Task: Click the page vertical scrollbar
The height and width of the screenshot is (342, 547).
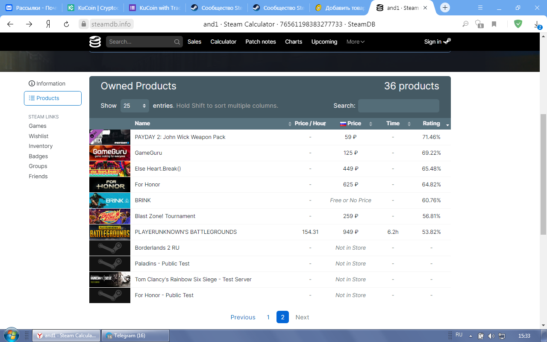Action: tap(543, 174)
